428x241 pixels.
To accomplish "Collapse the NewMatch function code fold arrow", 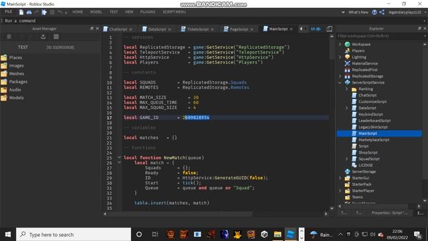I will point(119,157).
